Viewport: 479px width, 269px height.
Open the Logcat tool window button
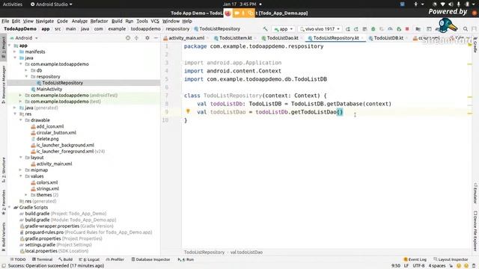pos(89,259)
